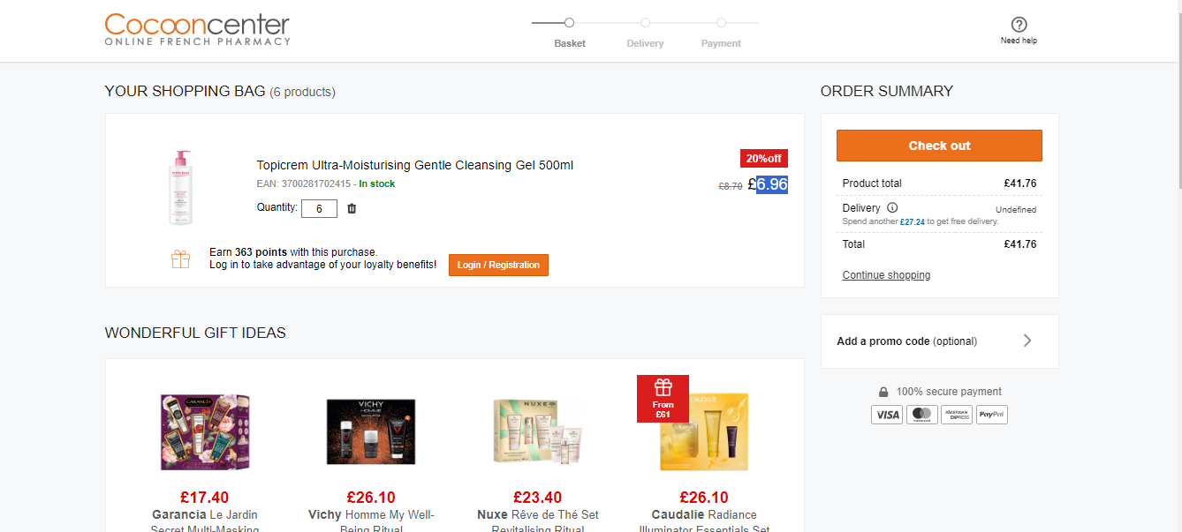Click the red 'From £61' gift badge
The width and height of the screenshot is (1182, 532).
point(663,399)
